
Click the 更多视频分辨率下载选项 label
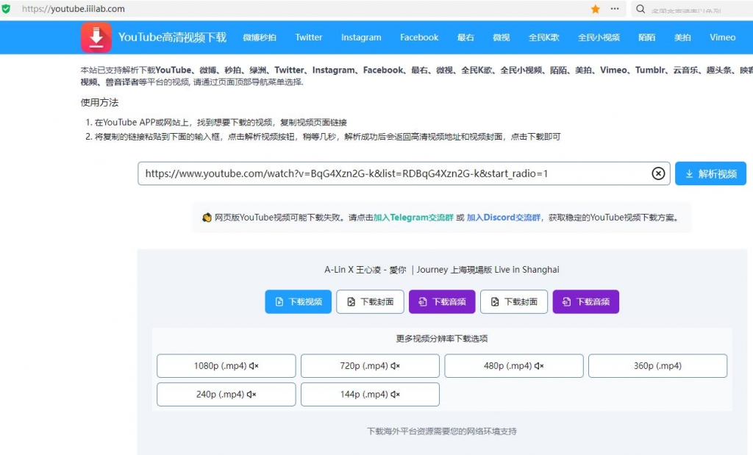click(442, 338)
